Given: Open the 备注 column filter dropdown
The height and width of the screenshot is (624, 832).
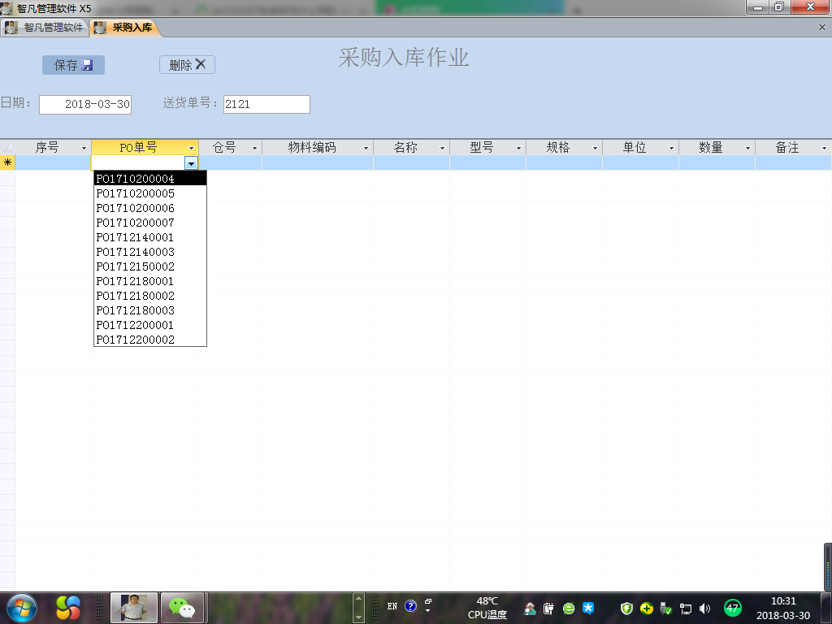Looking at the screenshot, I should click(824, 148).
